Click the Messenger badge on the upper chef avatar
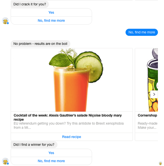This screenshot has width=164, height=166. 8,23
